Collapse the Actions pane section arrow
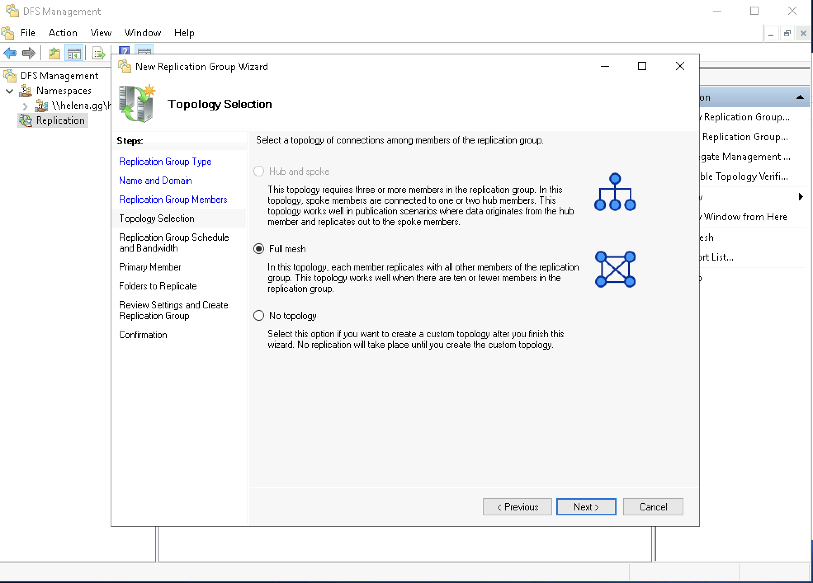The image size is (813, 583). tap(800, 97)
